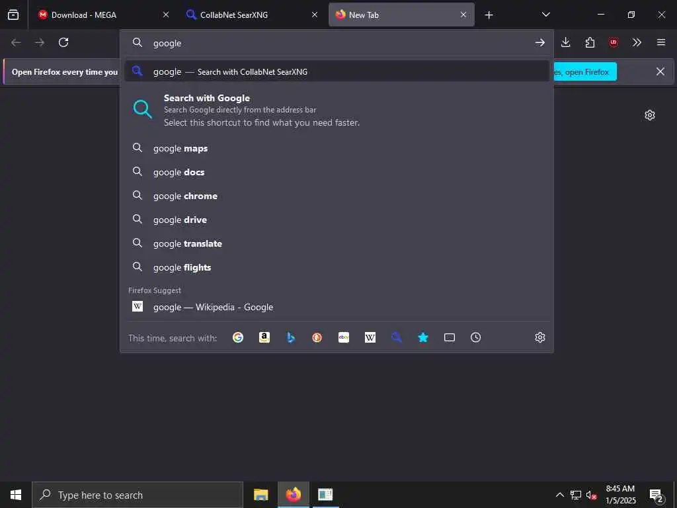This screenshot has height=508, width=677.
Task: Show more tools overflow chevrons
Action: click(x=637, y=42)
